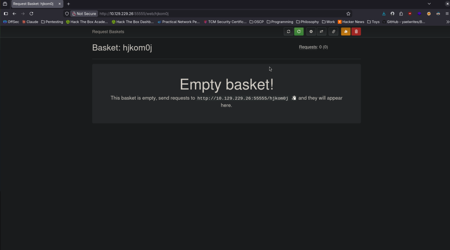List all tabs dropdown arrow

pos(429,4)
